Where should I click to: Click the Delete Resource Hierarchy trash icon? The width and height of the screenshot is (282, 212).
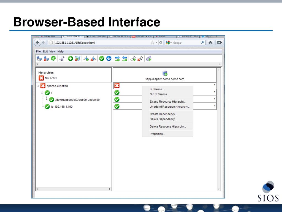tap(77, 58)
